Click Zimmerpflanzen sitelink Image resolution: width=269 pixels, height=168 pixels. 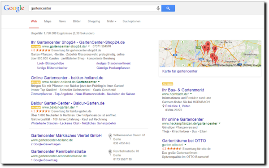41,94
